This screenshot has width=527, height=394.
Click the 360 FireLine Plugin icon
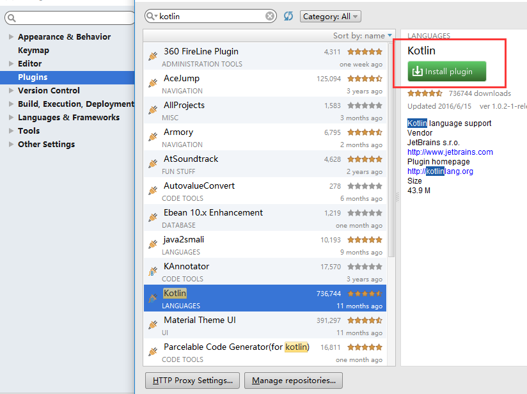tap(153, 56)
